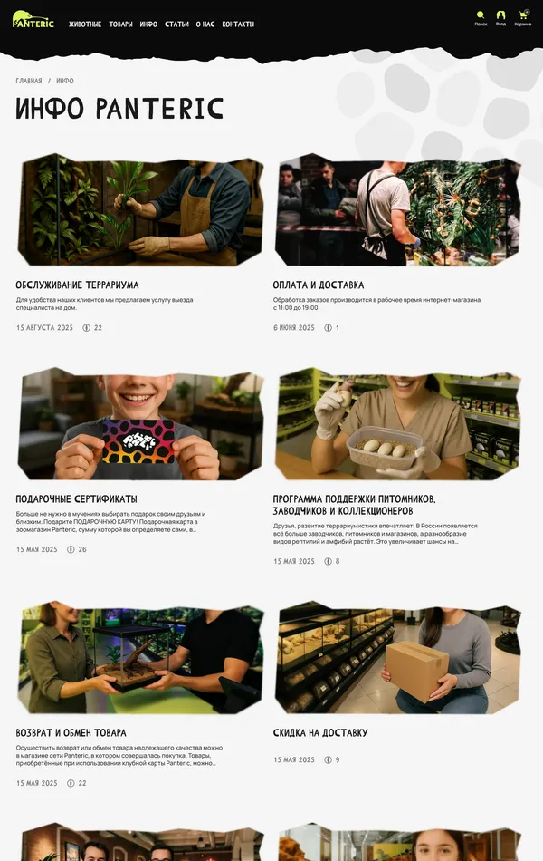Open the shopping cart icon

pyautogui.click(x=523, y=15)
